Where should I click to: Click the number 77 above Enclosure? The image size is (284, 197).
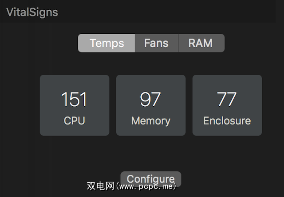coord(227,100)
